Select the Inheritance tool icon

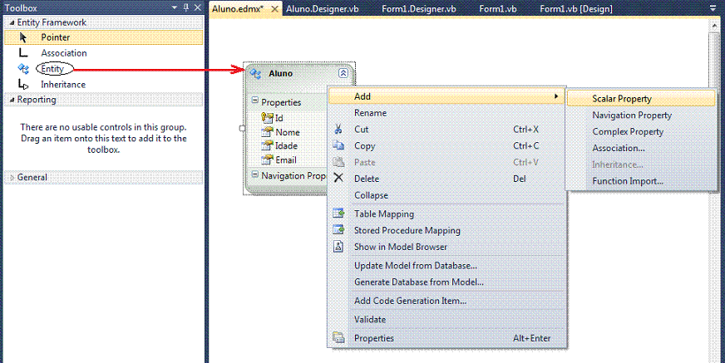[x=23, y=85]
